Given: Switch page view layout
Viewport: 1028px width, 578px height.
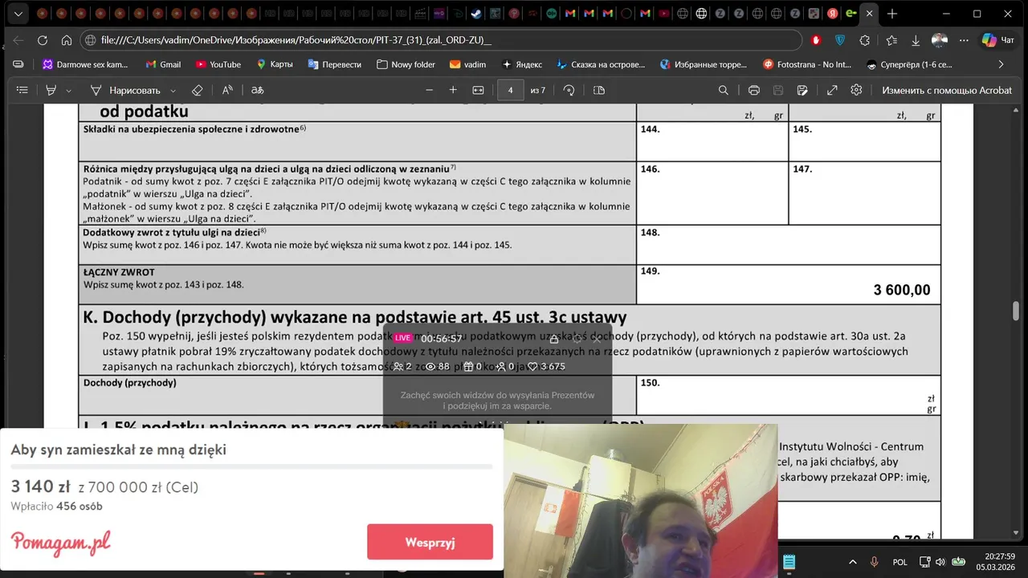Looking at the screenshot, I should (599, 91).
